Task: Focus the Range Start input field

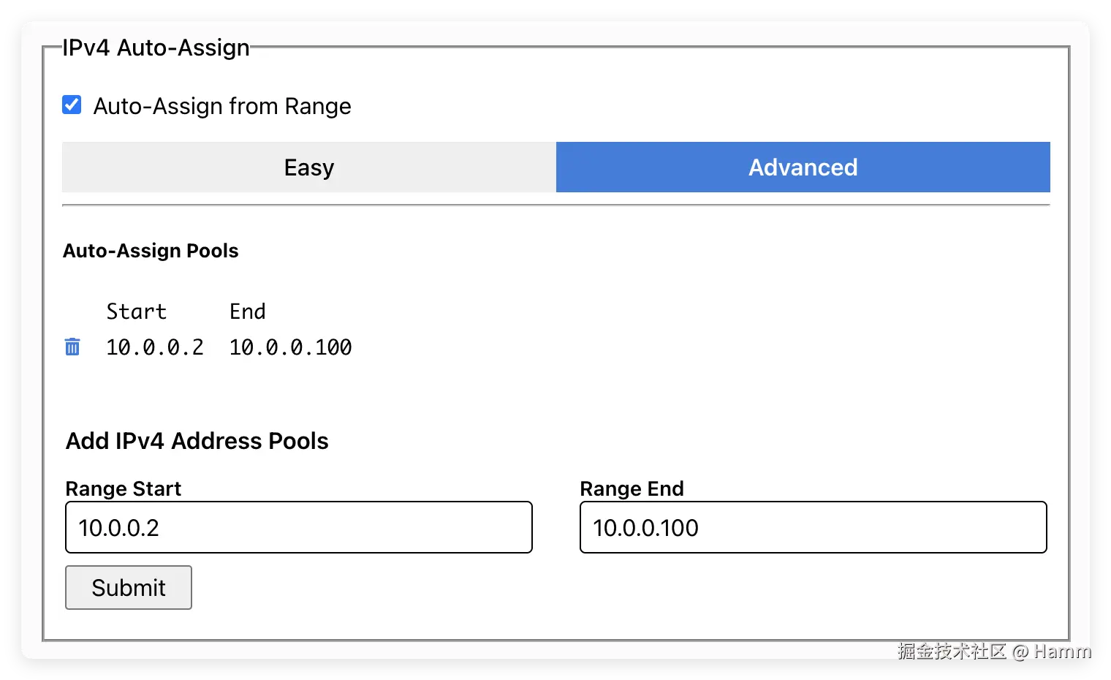Action: [x=298, y=527]
